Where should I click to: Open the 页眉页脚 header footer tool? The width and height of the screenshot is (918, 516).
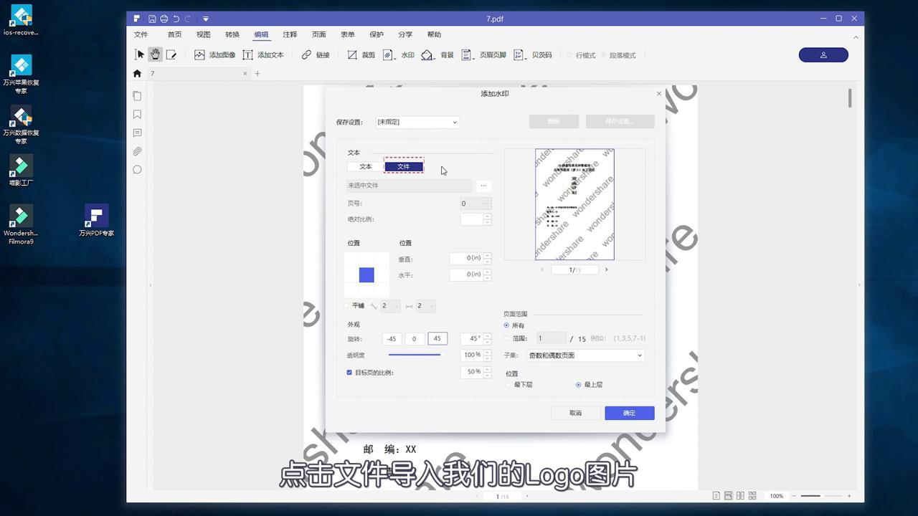[483, 54]
